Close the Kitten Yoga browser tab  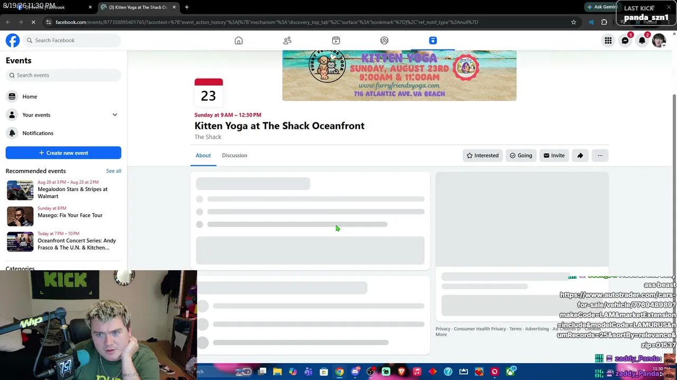click(x=174, y=7)
